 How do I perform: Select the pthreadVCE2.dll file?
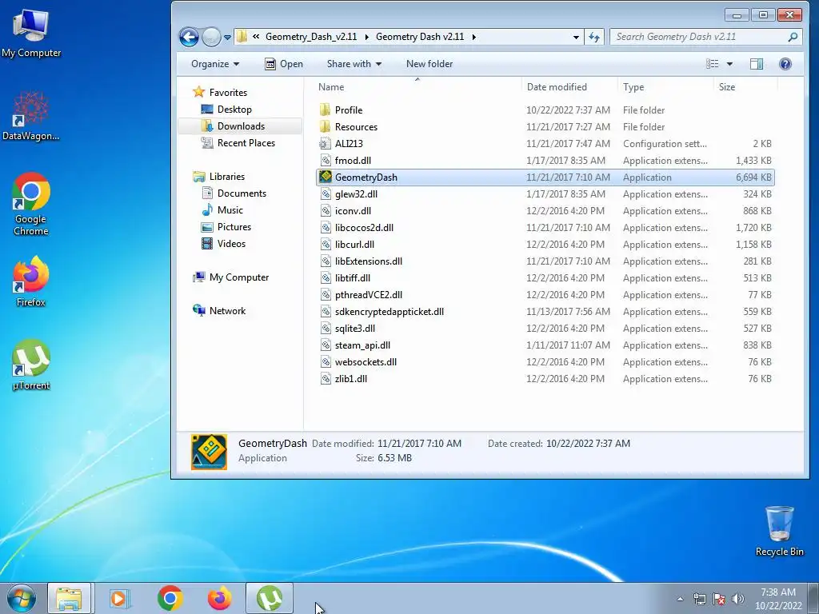click(x=545, y=294)
